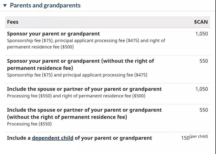This screenshot has width=216, height=154.
Task: Click the 550 amount for spouse without residence fee
Action: coord(203,110)
